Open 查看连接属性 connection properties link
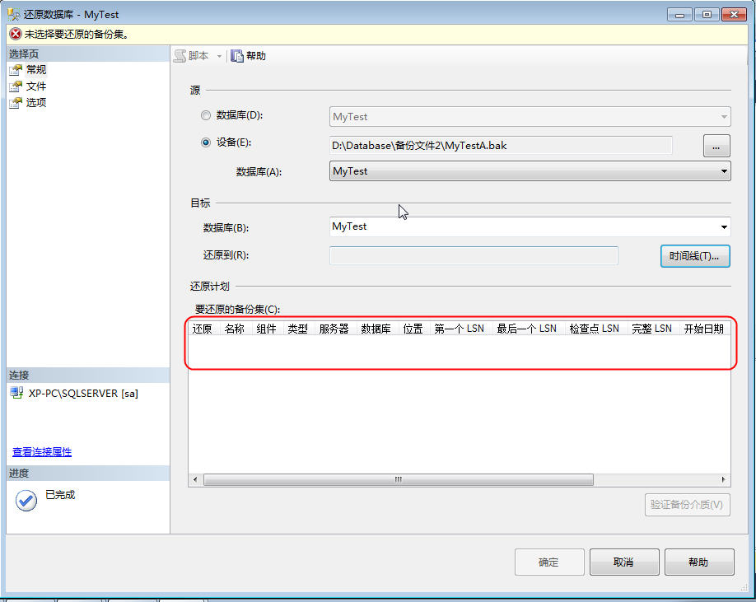The width and height of the screenshot is (756, 602). (41, 451)
